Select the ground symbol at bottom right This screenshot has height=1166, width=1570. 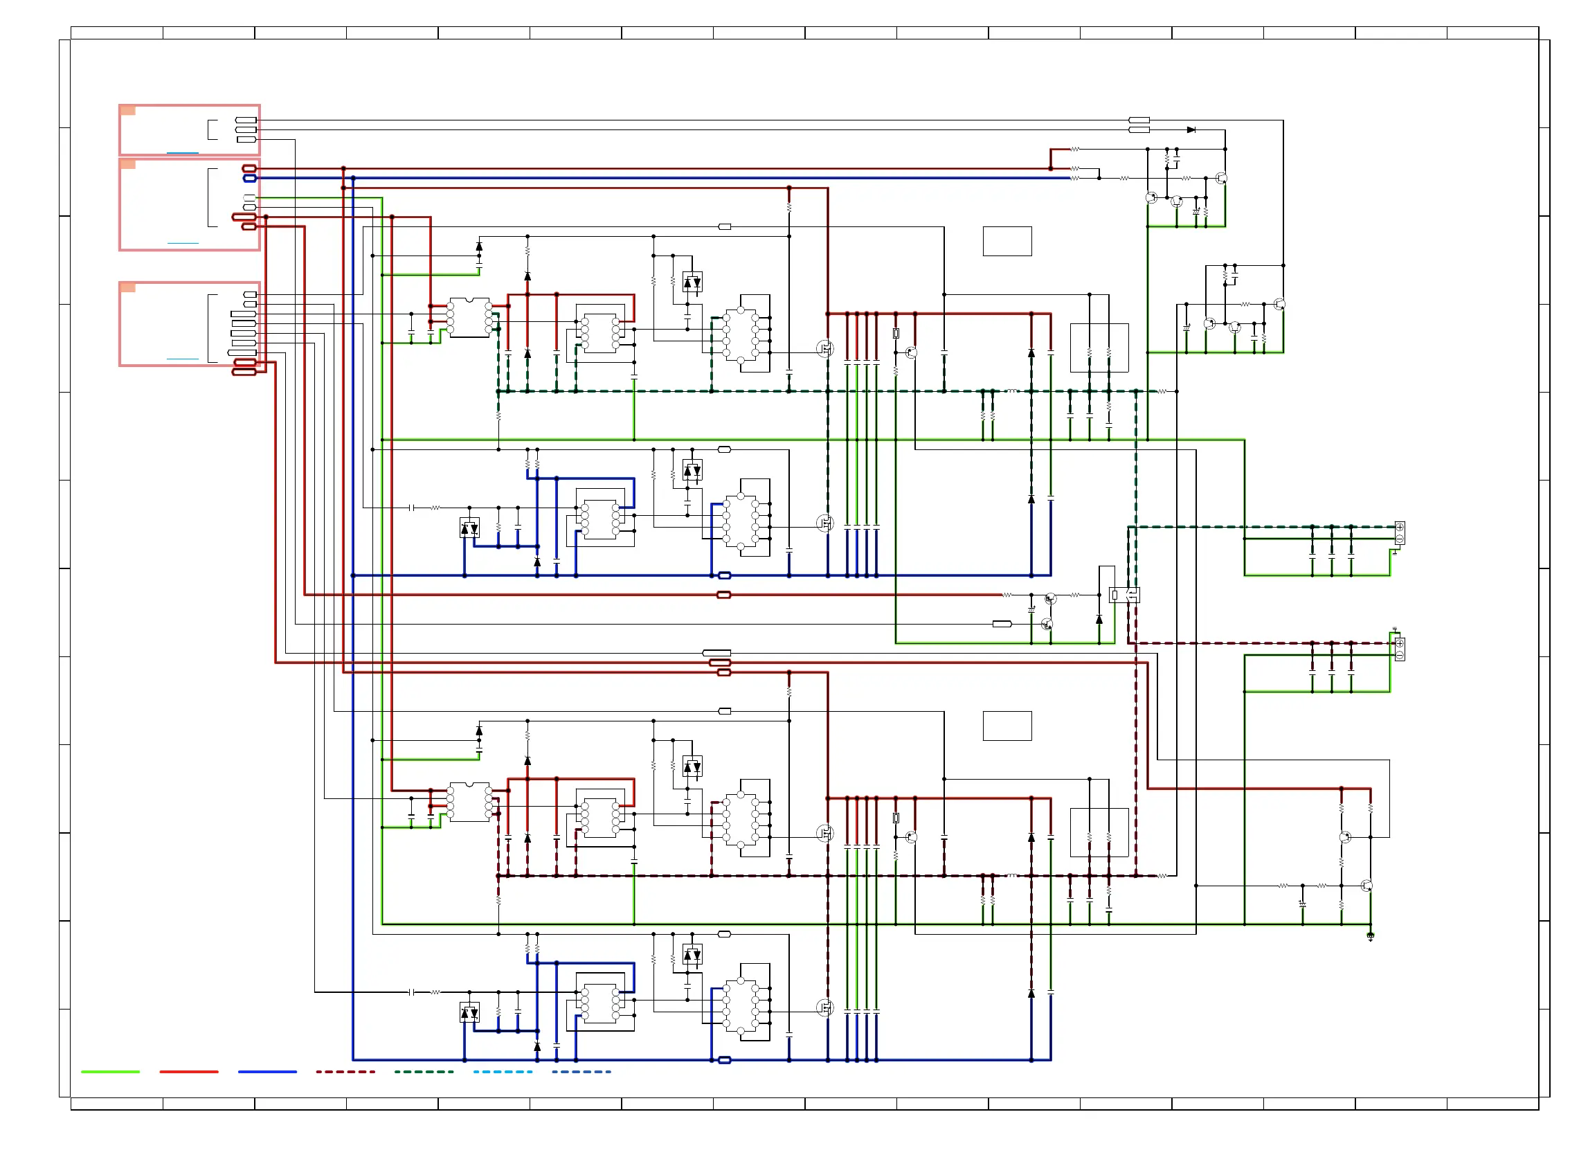tap(1371, 938)
